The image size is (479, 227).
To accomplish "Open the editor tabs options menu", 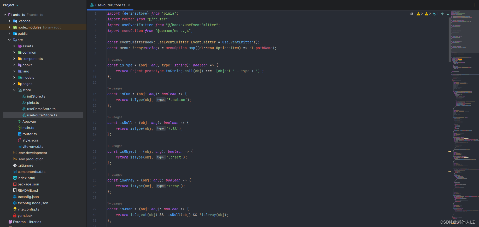I will [x=475, y=5].
